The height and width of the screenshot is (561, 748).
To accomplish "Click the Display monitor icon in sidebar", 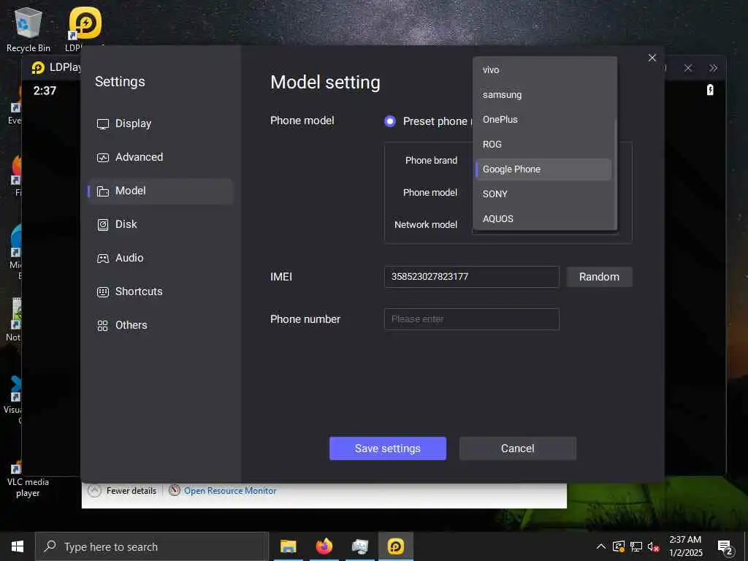I will [102, 124].
